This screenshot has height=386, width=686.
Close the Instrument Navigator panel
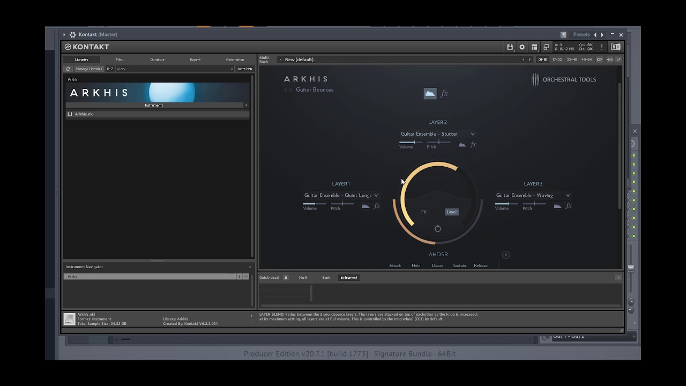click(x=250, y=267)
